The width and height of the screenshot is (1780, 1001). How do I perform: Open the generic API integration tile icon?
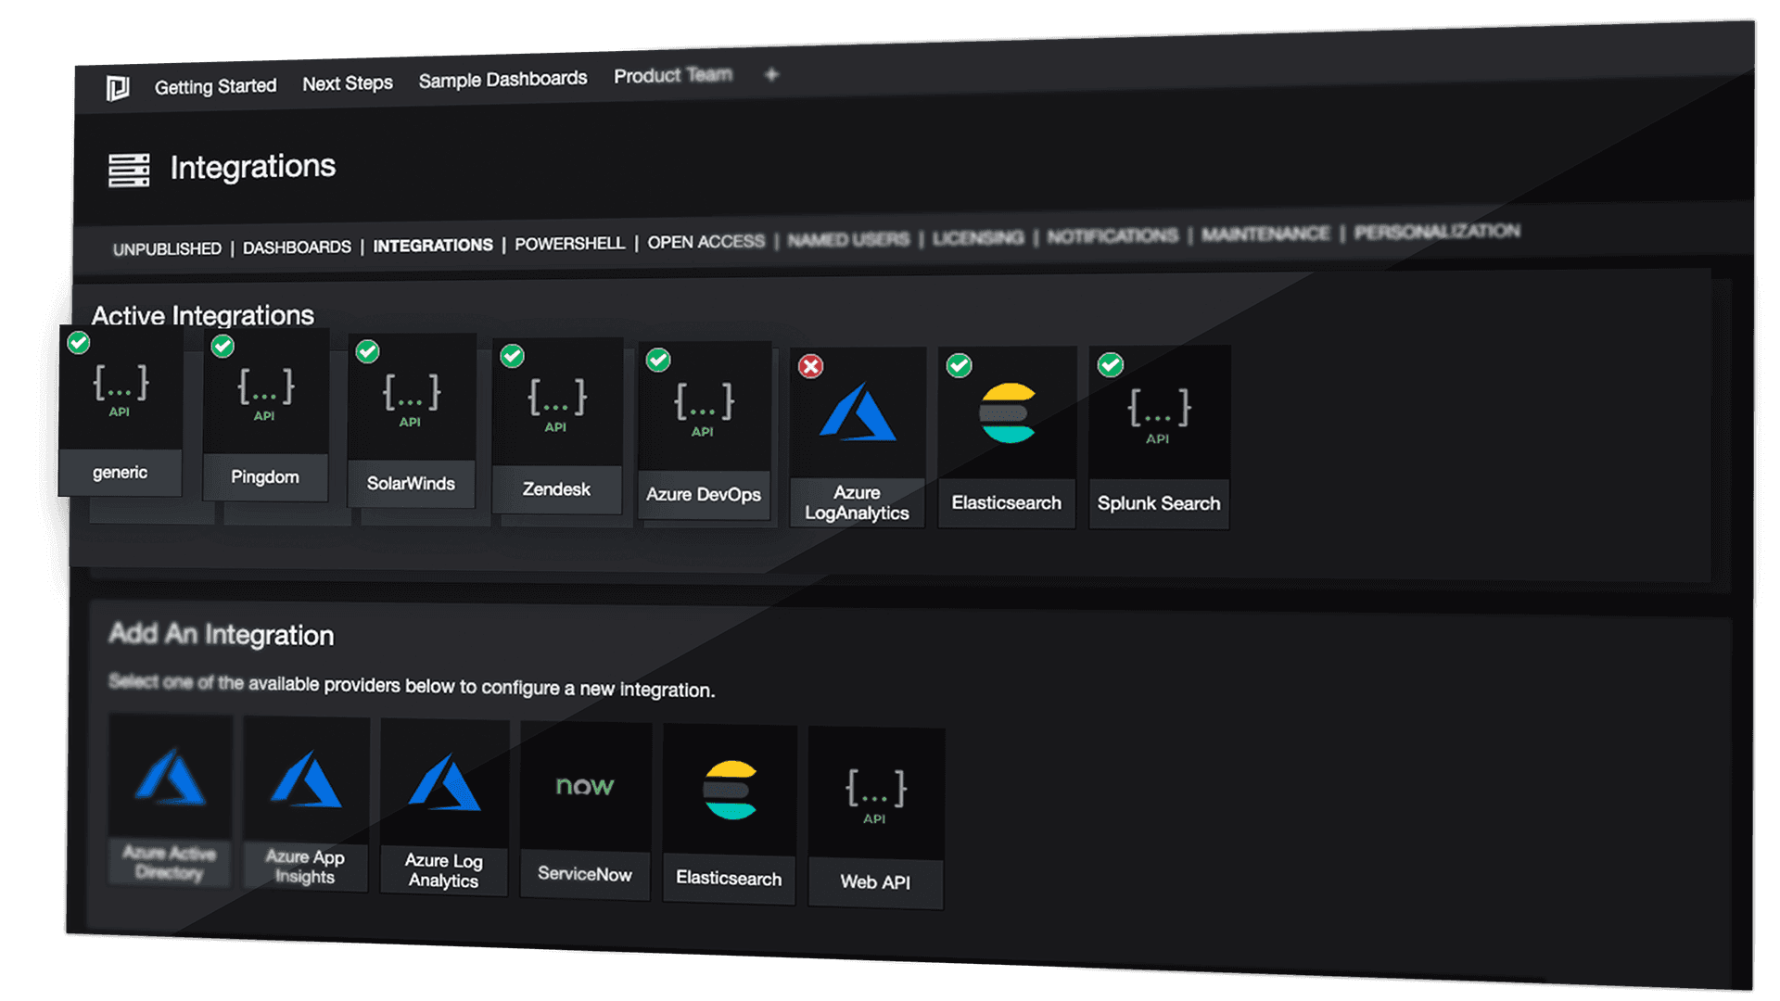pyautogui.click(x=121, y=390)
